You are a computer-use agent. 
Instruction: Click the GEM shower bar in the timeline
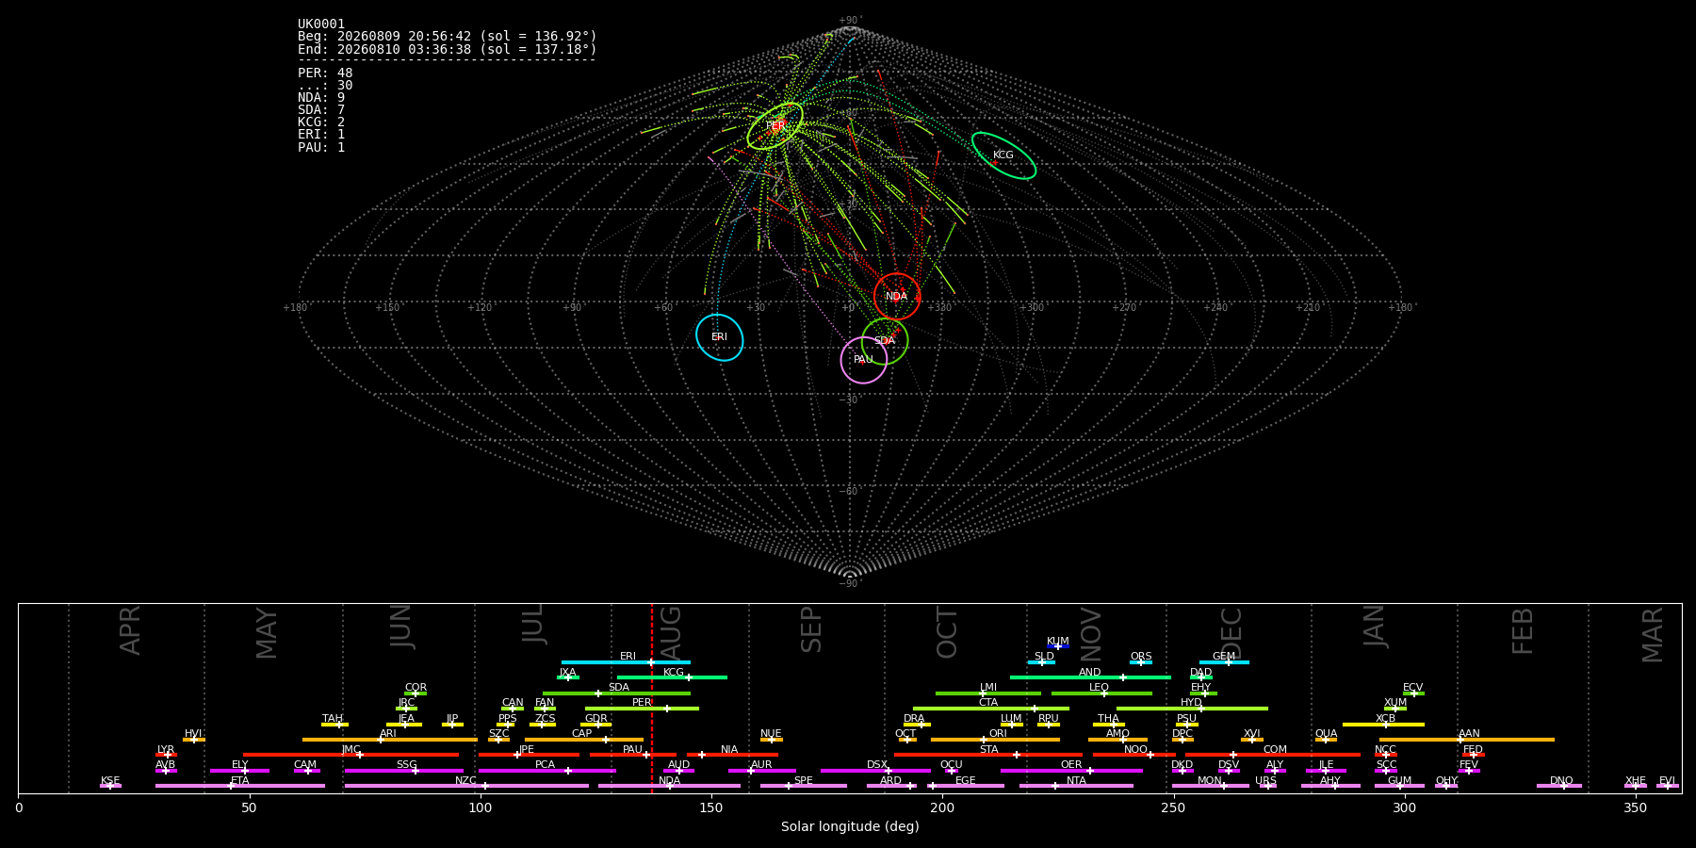click(1224, 662)
